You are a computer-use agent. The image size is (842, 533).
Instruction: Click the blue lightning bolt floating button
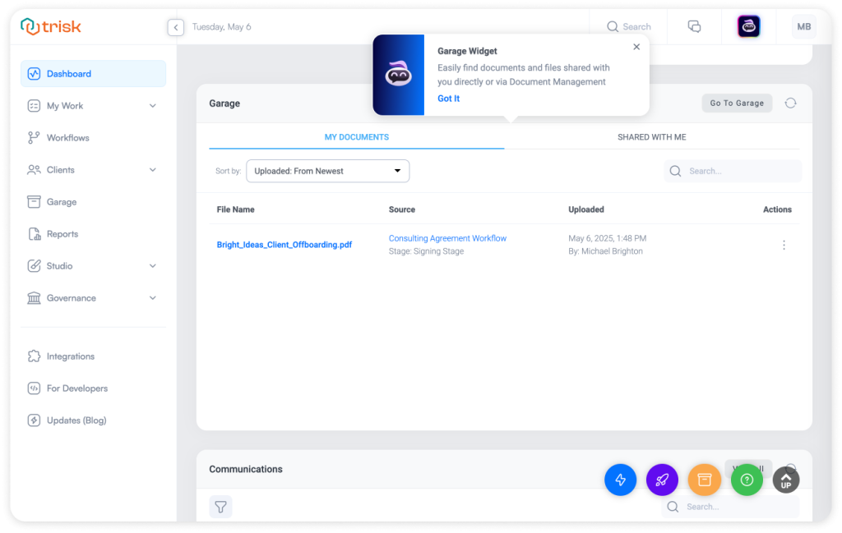pyautogui.click(x=621, y=480)
